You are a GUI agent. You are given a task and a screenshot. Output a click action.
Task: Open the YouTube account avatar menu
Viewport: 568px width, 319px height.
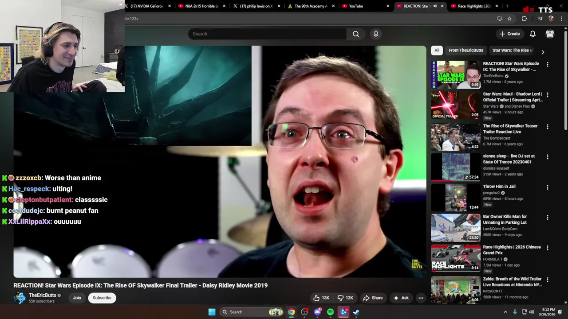tap(550, 34)
